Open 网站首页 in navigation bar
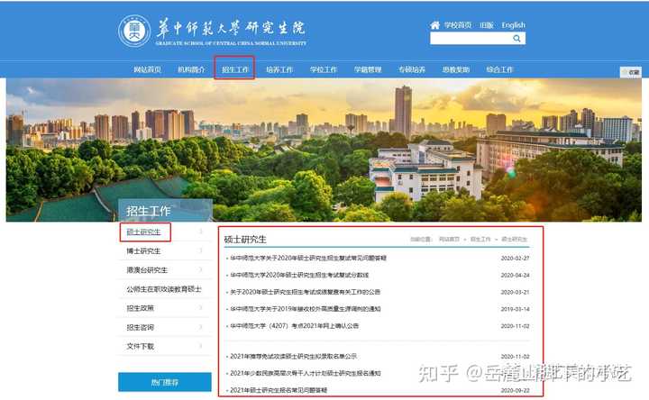The height and width of the screenshot is (400, 649). click(x=147, y=69)
